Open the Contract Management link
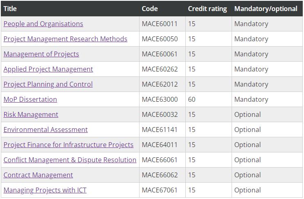 click(x=38, y=175)
